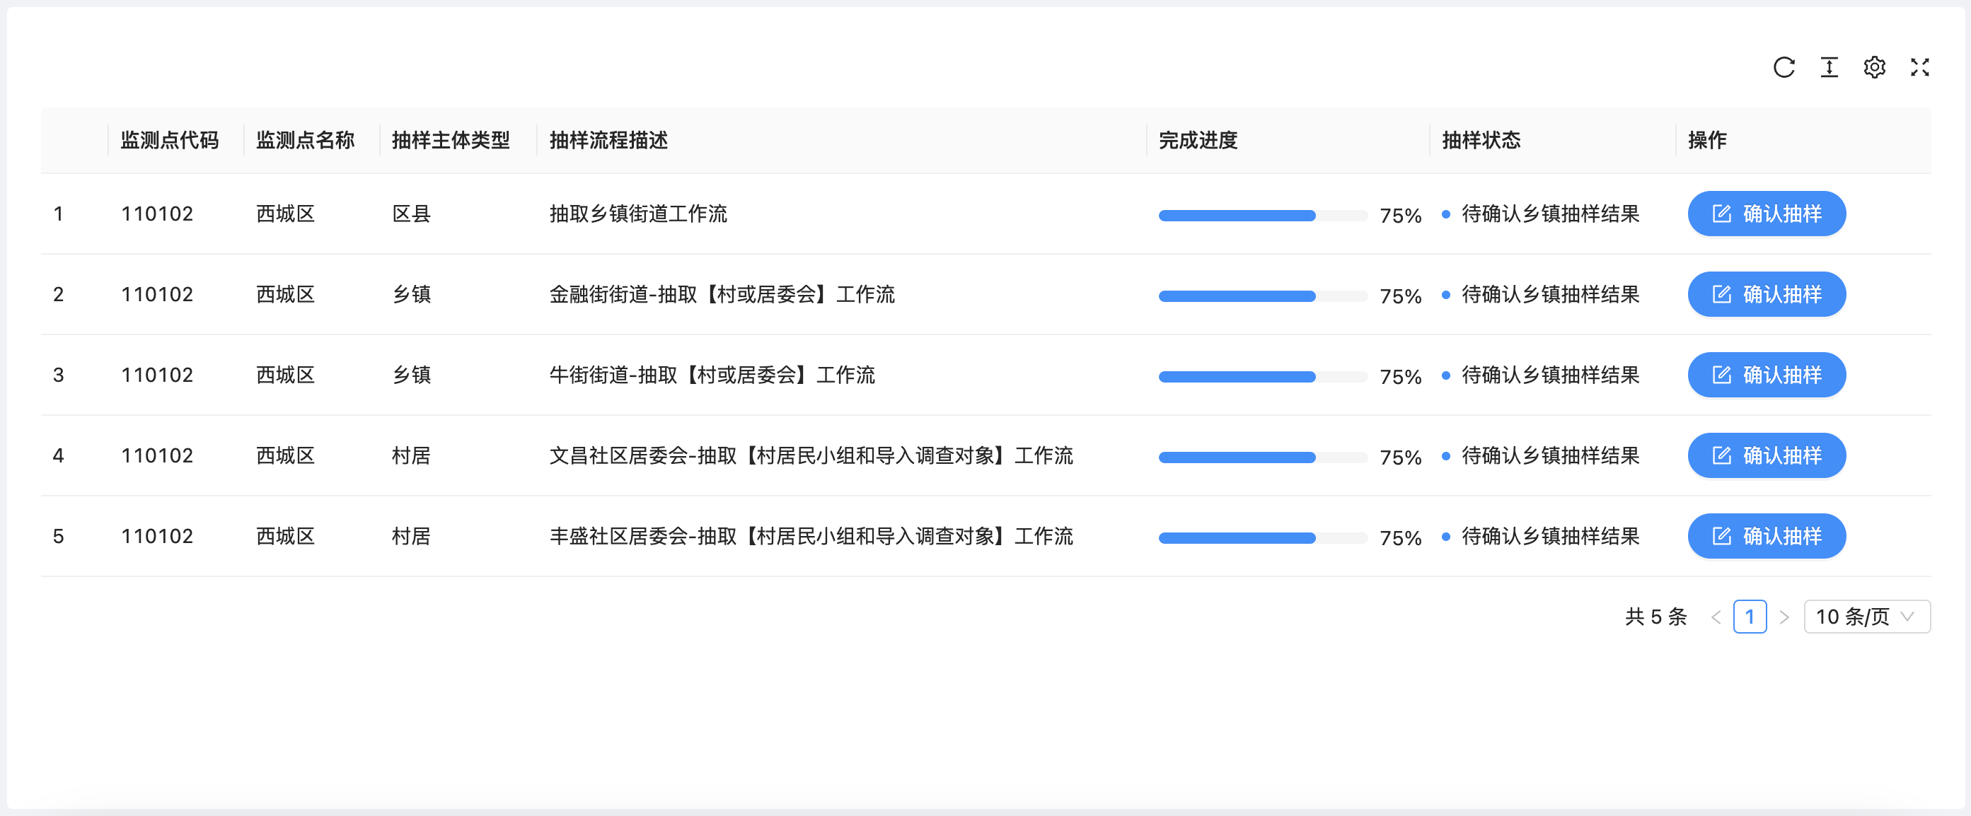1971x816 pixels.
Task: Click 确认抽样 button for 牛街街道 row
Action: (x=1766, y=375)
